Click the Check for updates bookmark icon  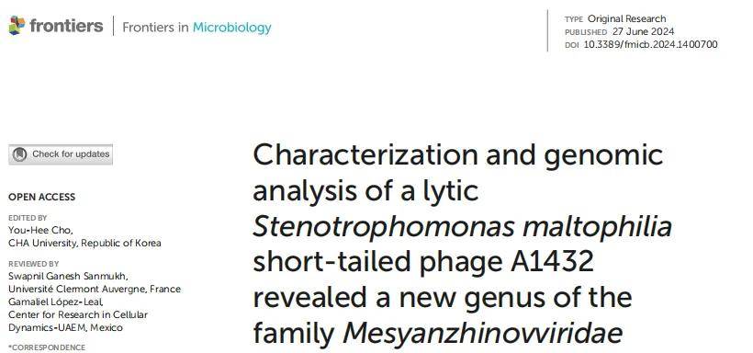click(19, 154)
